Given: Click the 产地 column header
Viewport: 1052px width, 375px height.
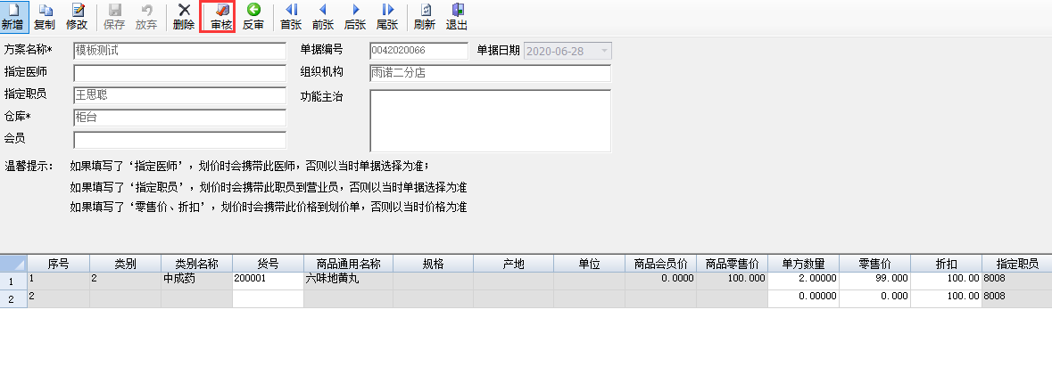Looking at the screenshot, I should tap(513, 263).
